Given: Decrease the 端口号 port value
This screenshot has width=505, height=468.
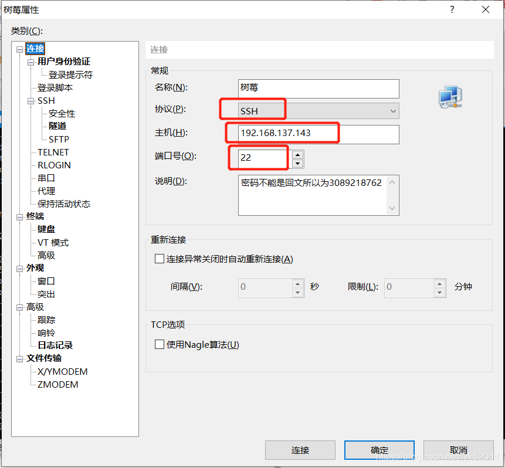Looking at the screenshot, I should point(298,164).
